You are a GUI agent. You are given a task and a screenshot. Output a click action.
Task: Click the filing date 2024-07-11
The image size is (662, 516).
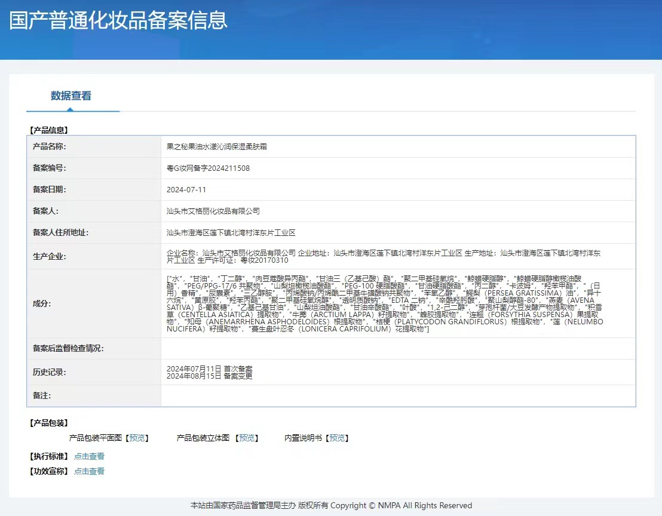tap(186, 190)
